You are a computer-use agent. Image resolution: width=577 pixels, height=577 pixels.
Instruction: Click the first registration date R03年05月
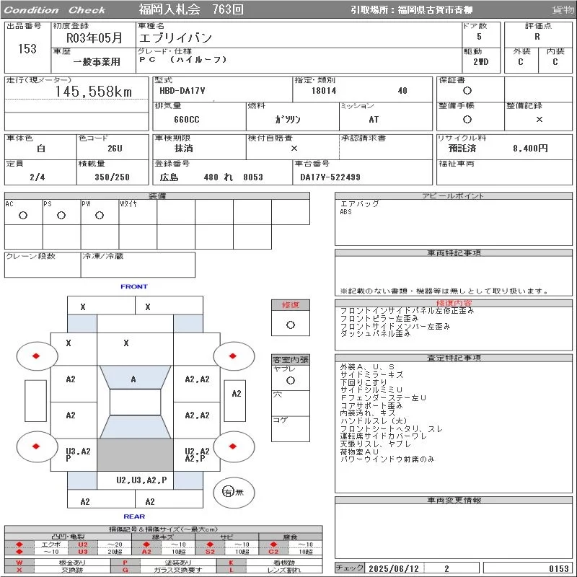(x=94, y=38)
